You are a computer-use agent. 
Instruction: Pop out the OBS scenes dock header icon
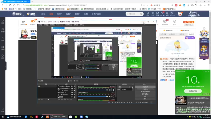point(56,84)
